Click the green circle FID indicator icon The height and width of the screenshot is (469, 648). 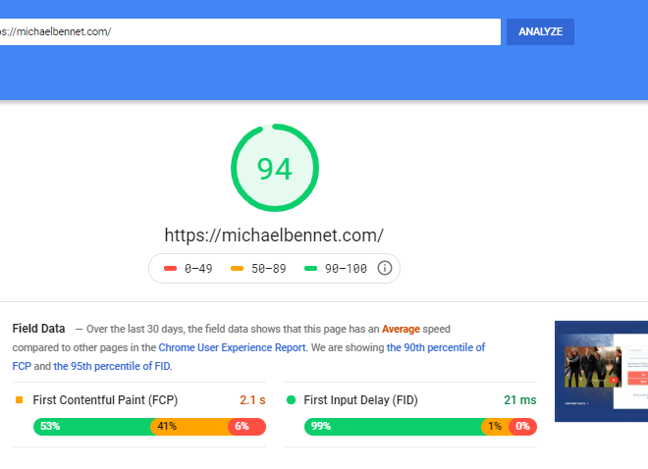291,399
